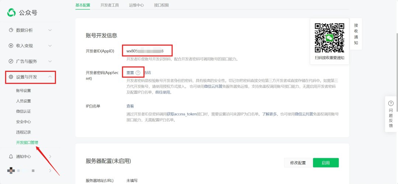Switch to the 基本配置 tab
The height and width of the screenshot is (184, 398).
tap(83, 5)
